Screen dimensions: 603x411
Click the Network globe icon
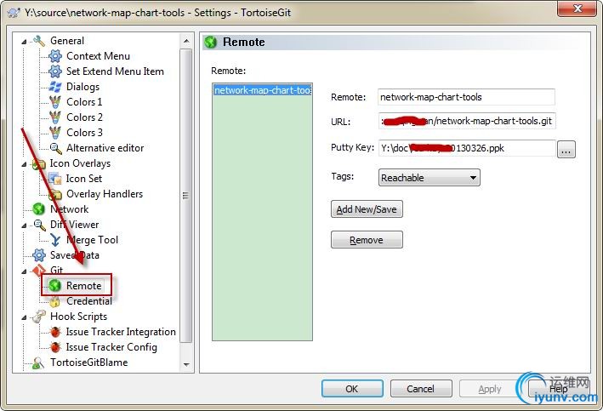pos(39,209)
